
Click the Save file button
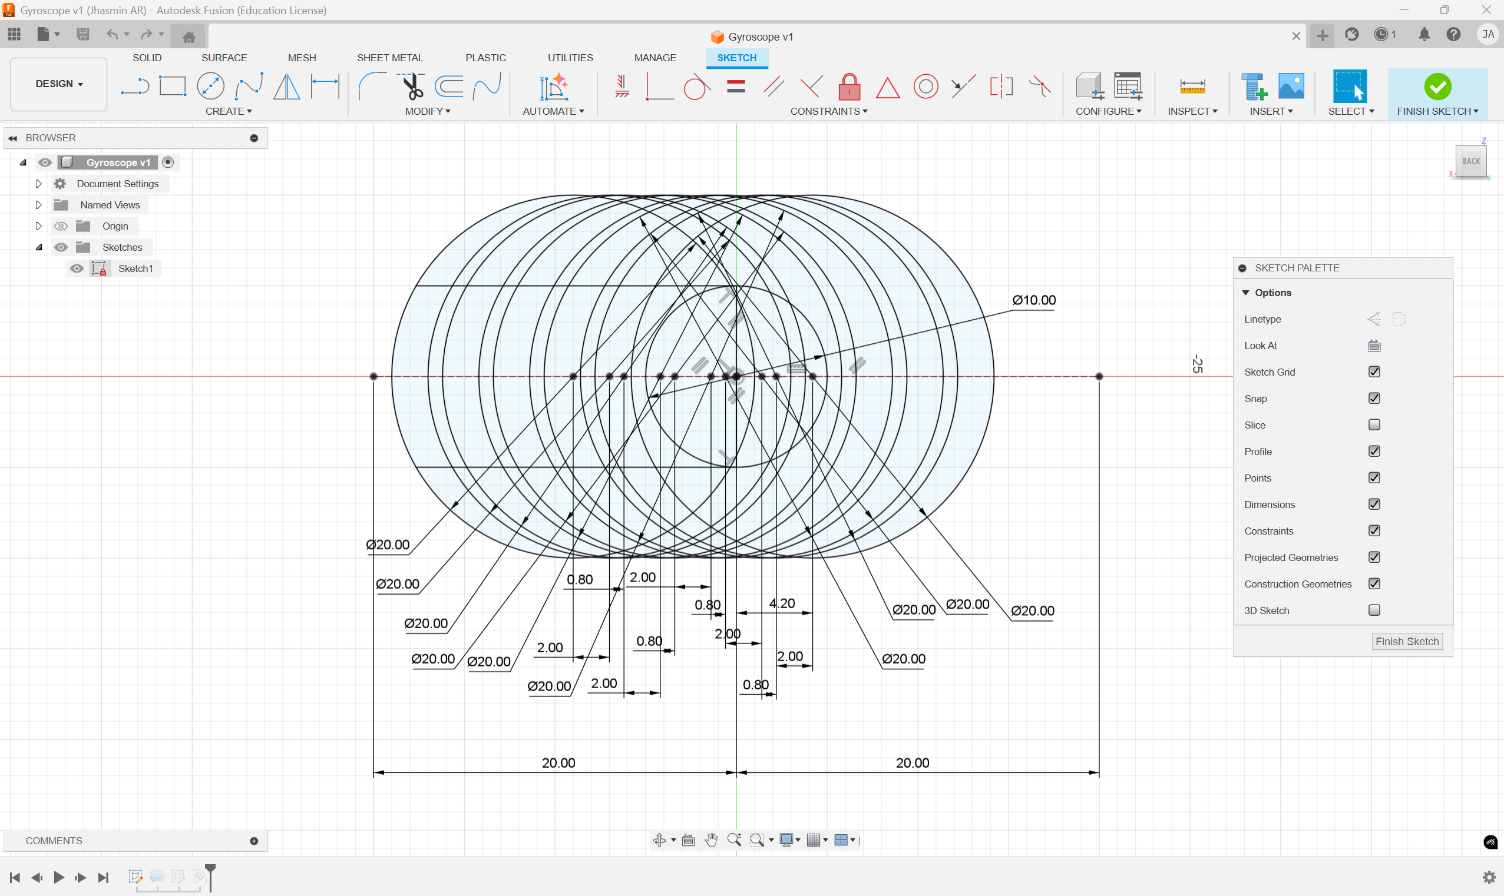pyautogui.click(x=82, y=34)
